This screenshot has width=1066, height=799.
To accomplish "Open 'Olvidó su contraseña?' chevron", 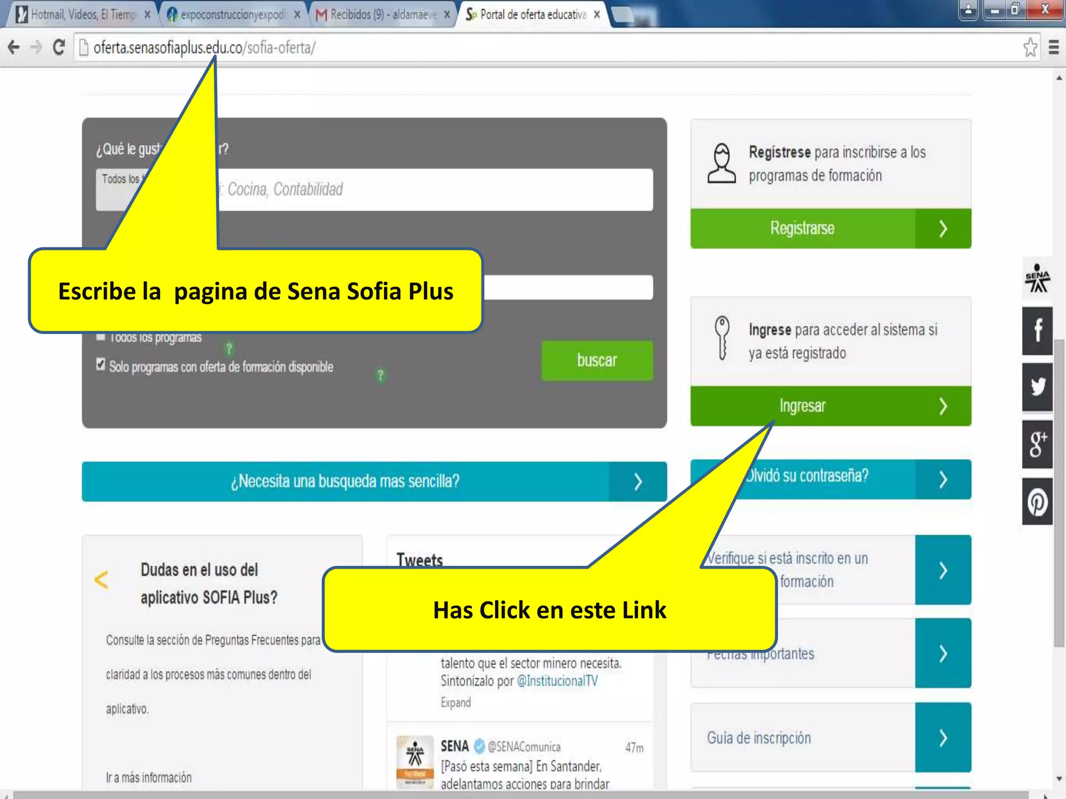I will coord(943,479).
